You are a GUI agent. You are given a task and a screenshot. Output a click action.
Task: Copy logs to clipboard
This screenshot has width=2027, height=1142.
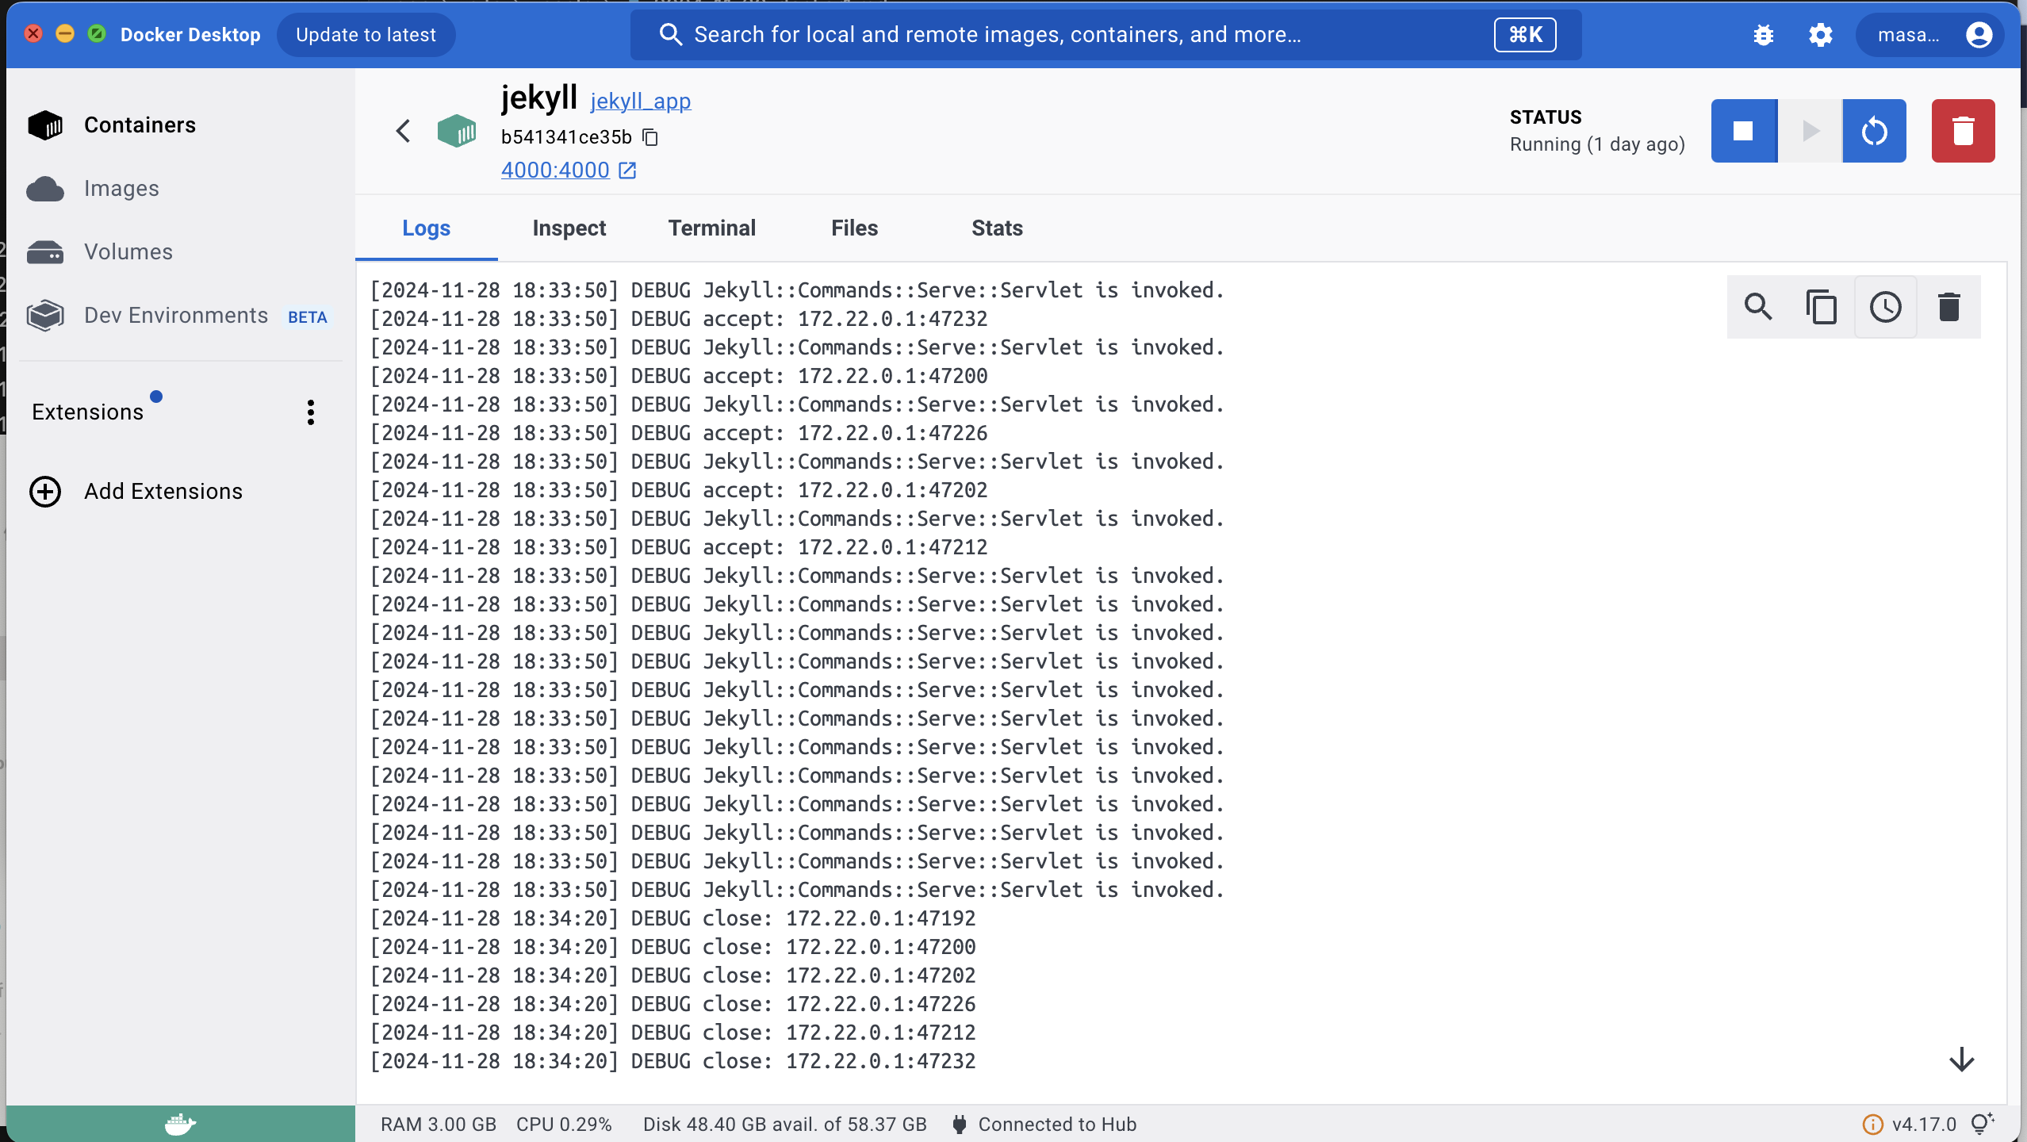tap(1822, 307)
